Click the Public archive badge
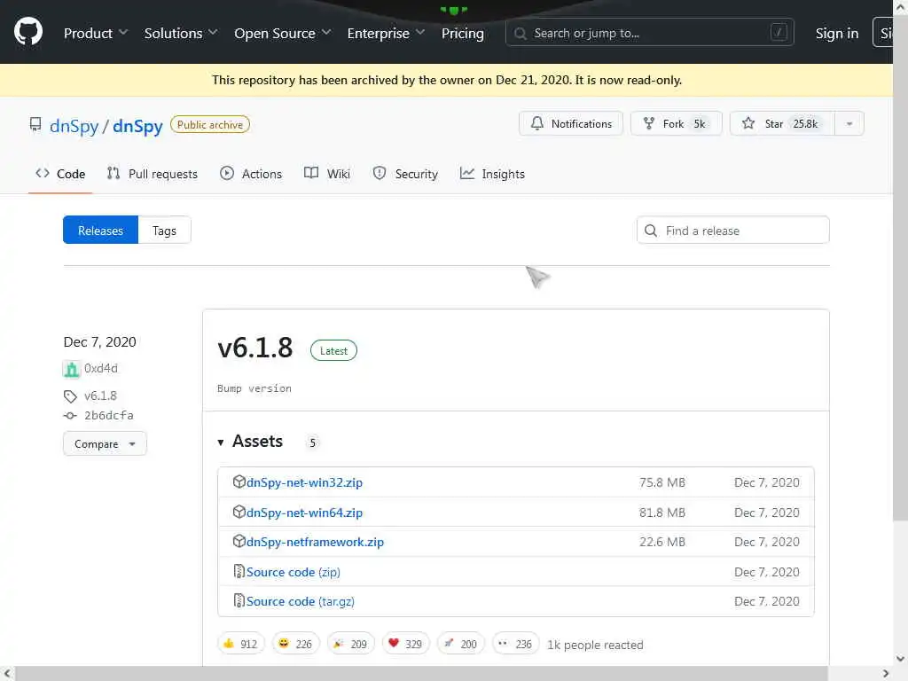Image resolution: width=908 pixels, height=681 pixels. point(210,124)
